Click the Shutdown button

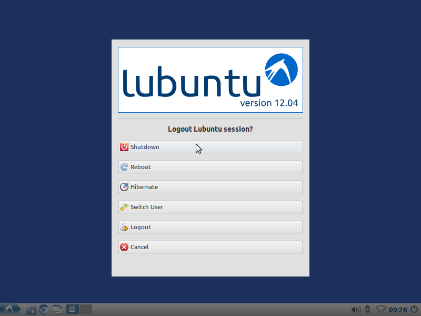(x=210, y=147)
